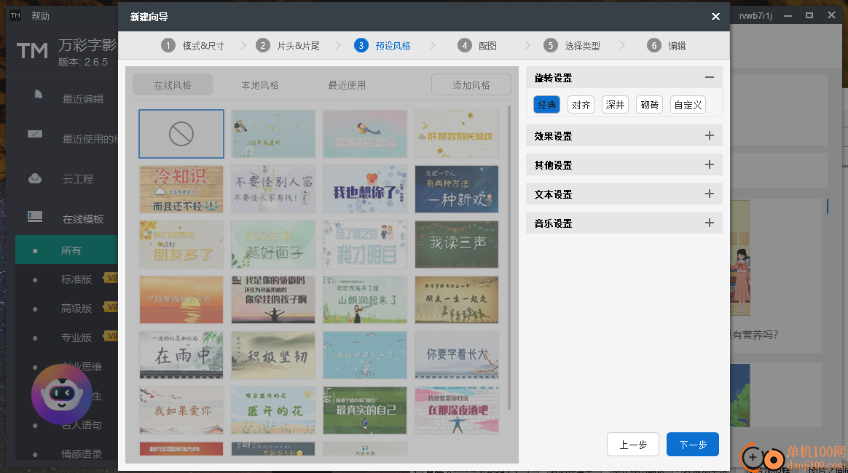Go to wizard step 5 选择类型
The image size is (848, 473).
click(x=572, y=46)
